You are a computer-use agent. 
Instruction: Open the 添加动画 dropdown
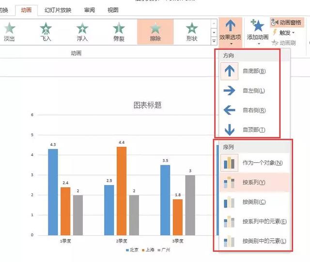pos(258,32)
